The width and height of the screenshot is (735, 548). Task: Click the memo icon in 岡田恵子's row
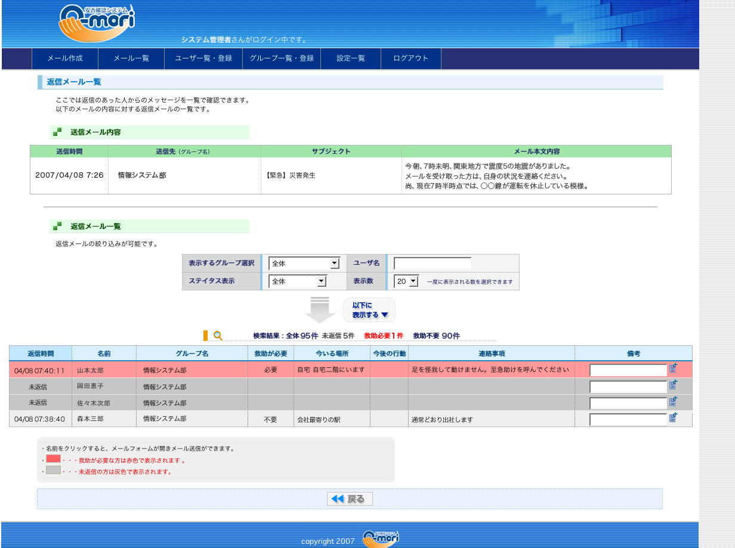[x=673, y=385]
